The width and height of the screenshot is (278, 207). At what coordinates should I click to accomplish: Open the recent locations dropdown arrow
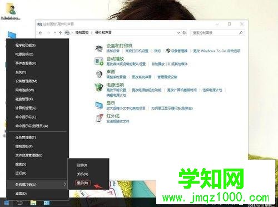pyautogui.click(x=55, y=33)
